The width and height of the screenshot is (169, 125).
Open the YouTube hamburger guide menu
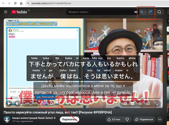[x=5, y=12]
